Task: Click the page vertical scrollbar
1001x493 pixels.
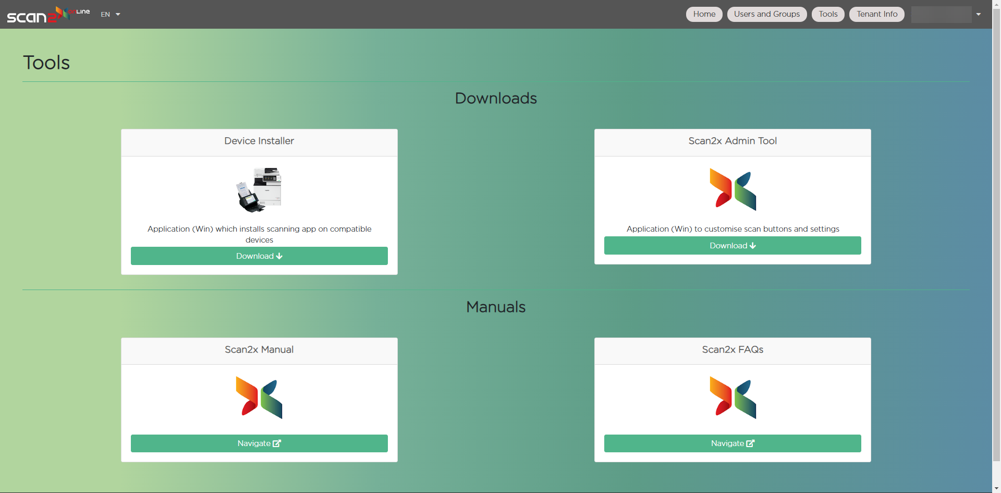Action: [996, 235]
